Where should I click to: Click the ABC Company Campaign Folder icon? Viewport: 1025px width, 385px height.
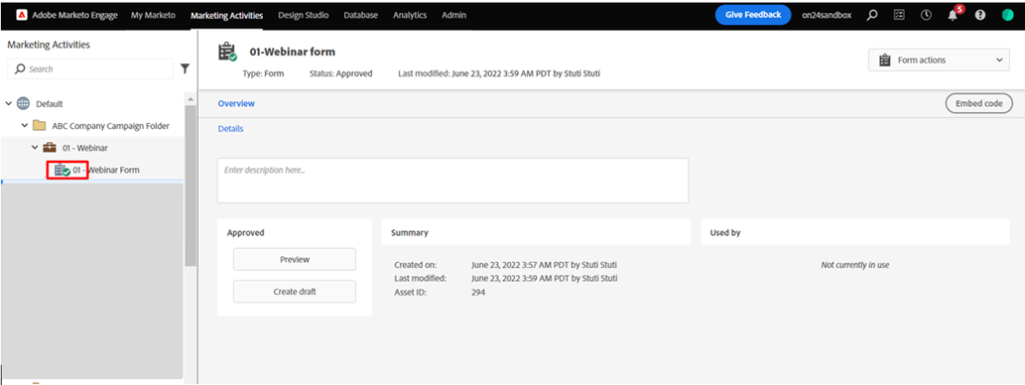click(x=40, y=125)
